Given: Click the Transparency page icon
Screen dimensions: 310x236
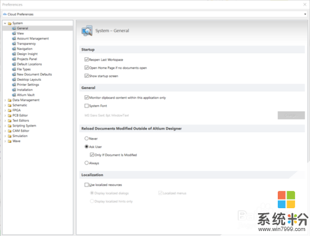Looking at the screenshot, I should pyautogui.click(x=14, y=44).
